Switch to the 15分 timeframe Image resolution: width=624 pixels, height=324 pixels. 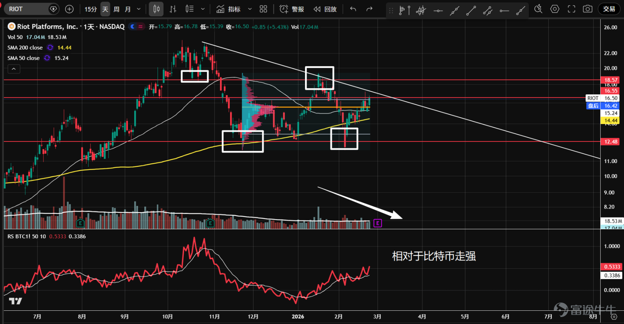[x=90, y=9]
